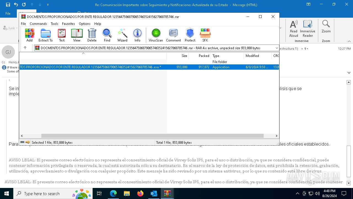This screenshot has width=353, height=199.
Task: Start VirusScan on the archive
Action: click(156, 35)
